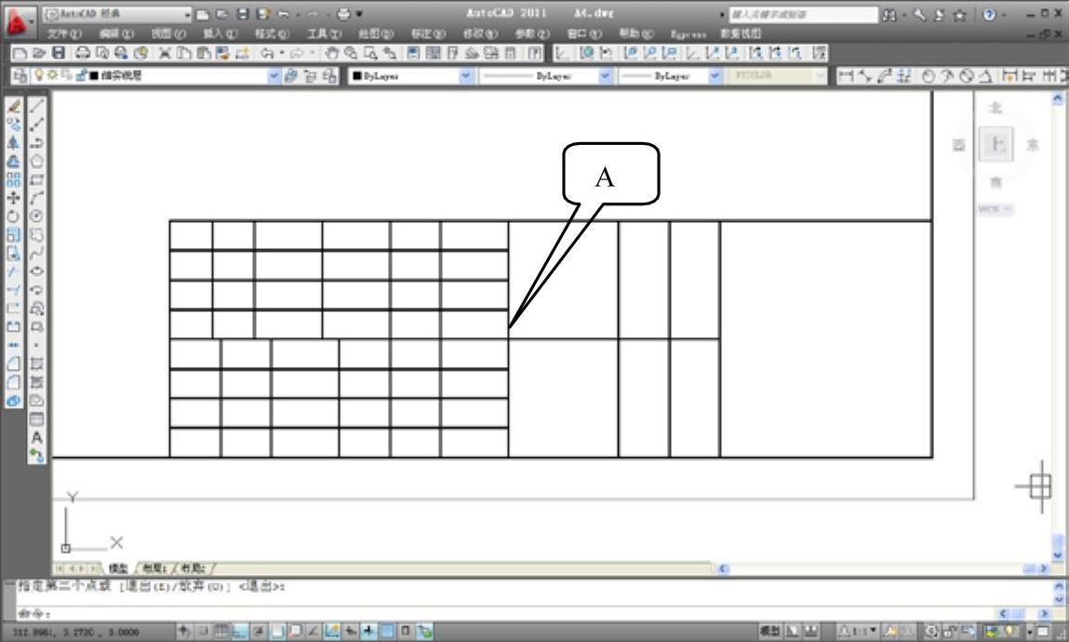This screenshot has width=1069, height=642.
Task: Select the Multiline Text A tool
Action: pos(37,437)
